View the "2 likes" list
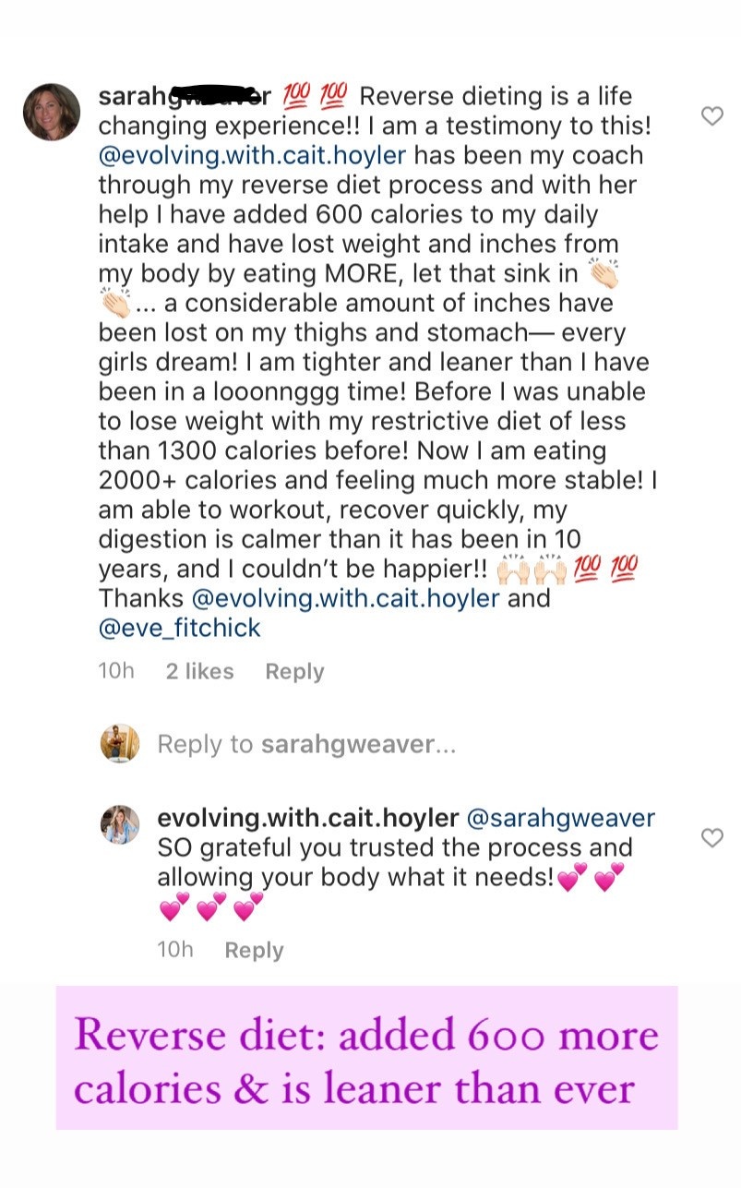The image size is (741, 1188). [199, 672]
